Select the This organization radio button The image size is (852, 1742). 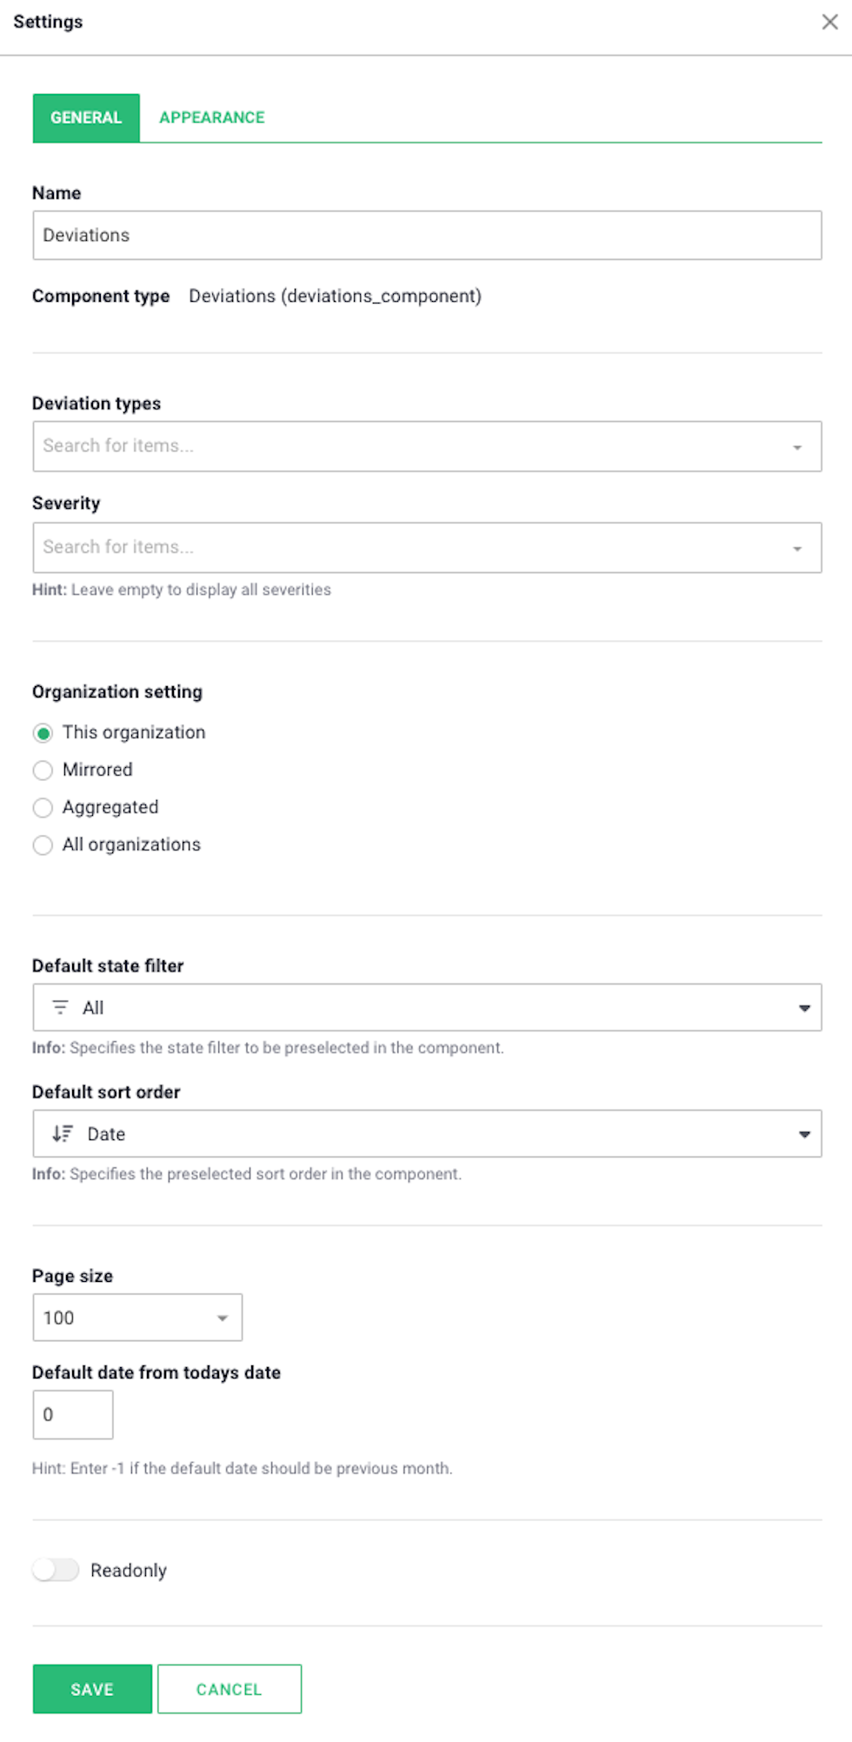[43, 733]
